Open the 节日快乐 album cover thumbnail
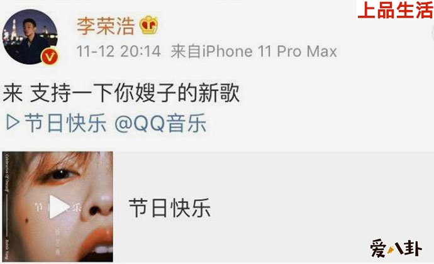The height and width of the screenshot is (264, 434). point(58,206)
